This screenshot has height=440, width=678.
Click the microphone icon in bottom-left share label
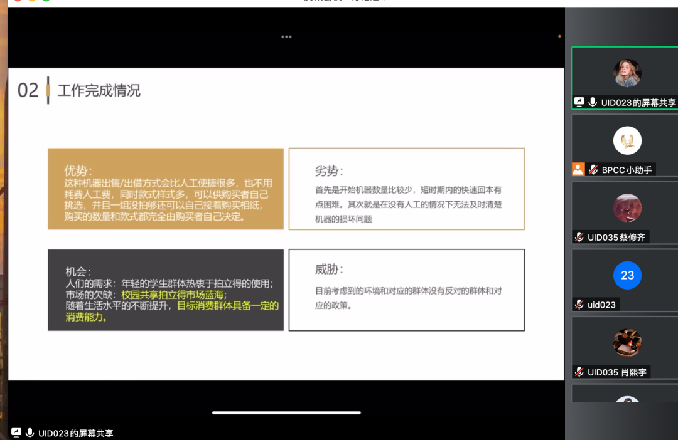(x=30, y=433)
